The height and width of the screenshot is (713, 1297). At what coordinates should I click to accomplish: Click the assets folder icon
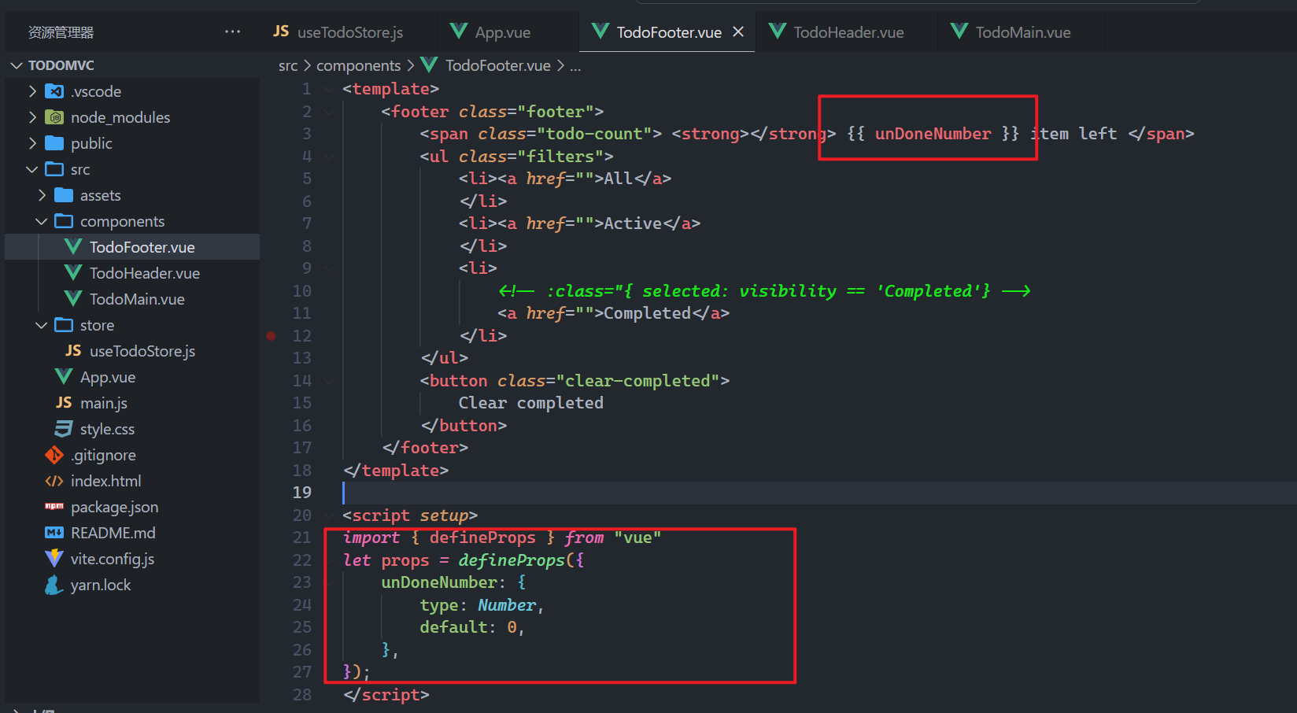(x=64, y=195)
